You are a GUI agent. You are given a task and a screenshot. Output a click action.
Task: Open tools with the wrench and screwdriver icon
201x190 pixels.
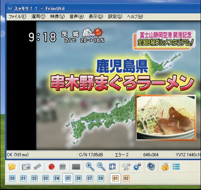pos(126,167)
